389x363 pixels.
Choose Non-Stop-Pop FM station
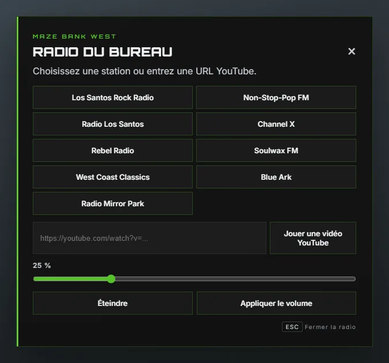click(x=276, y=97)
